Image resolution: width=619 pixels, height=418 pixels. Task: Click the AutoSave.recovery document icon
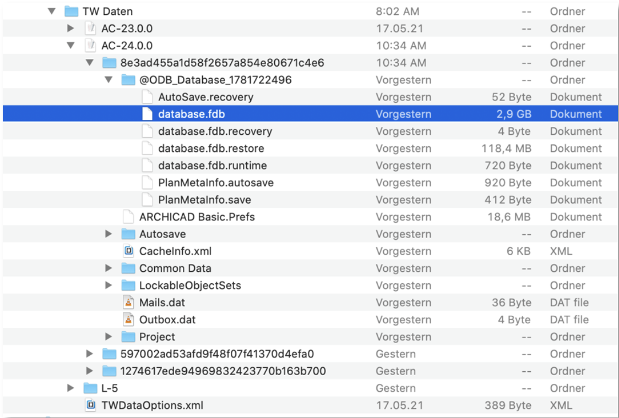[x=147, y=97]
